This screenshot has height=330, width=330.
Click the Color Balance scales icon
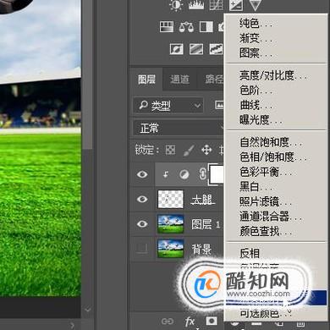click(x=186, y=27)
